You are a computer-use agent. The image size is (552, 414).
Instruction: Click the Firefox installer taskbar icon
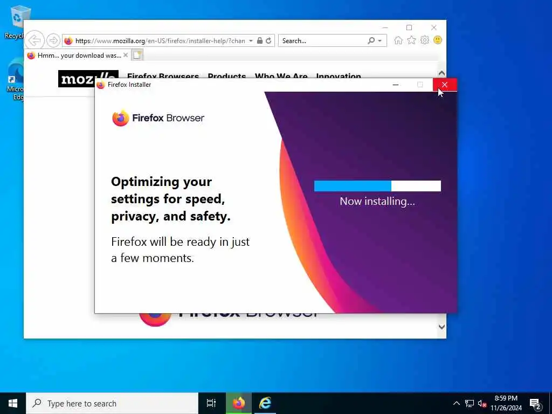click(x=238, y=403)
